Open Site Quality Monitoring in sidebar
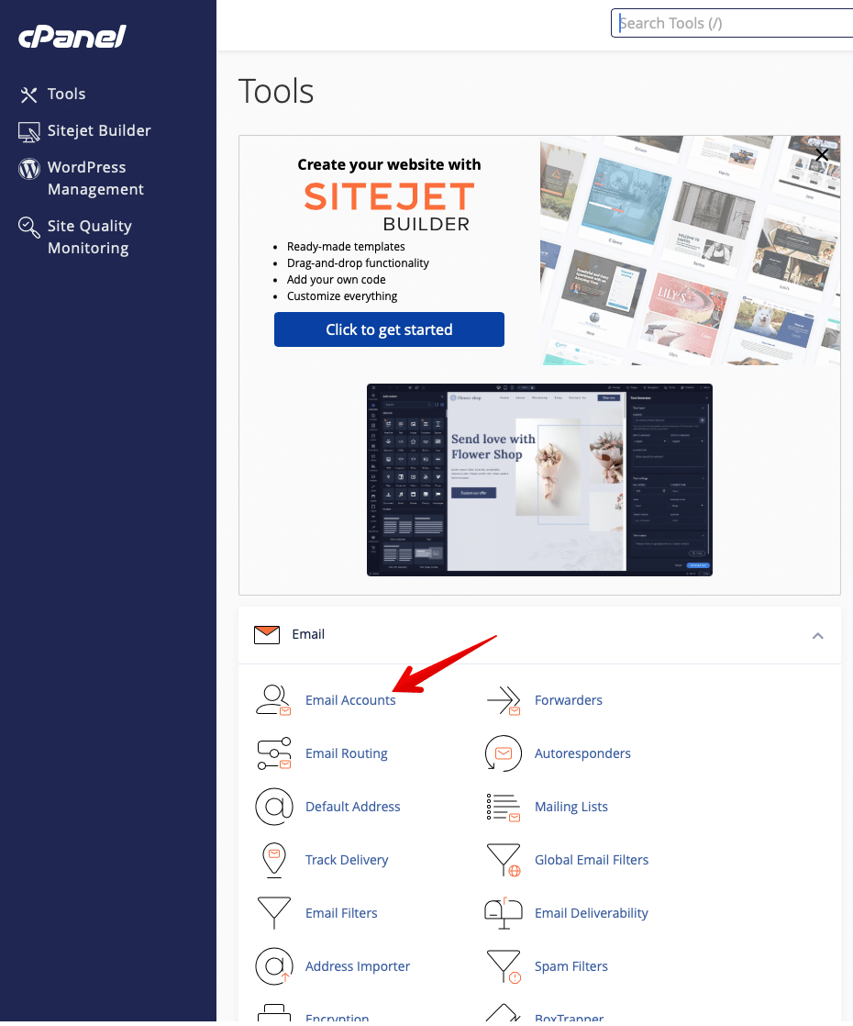Image resolution: width=853 pixels, height=1026 pixels. point(90,238)
